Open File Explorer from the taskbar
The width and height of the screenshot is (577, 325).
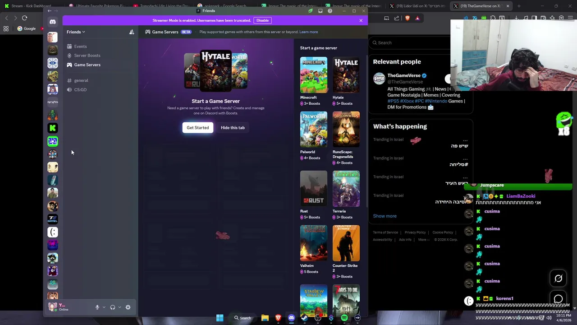click(x=265, y=318)
